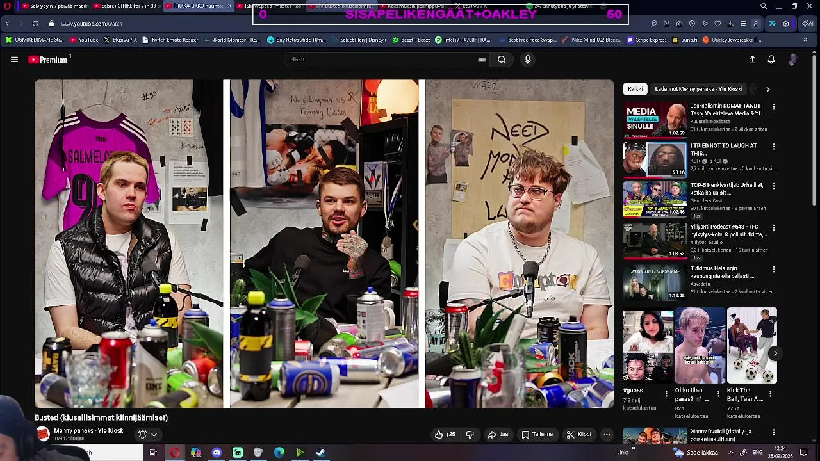
Task: Open options for Tutkimus Helsingin kaupungintalolla video
Action: [x=774, y=269]
